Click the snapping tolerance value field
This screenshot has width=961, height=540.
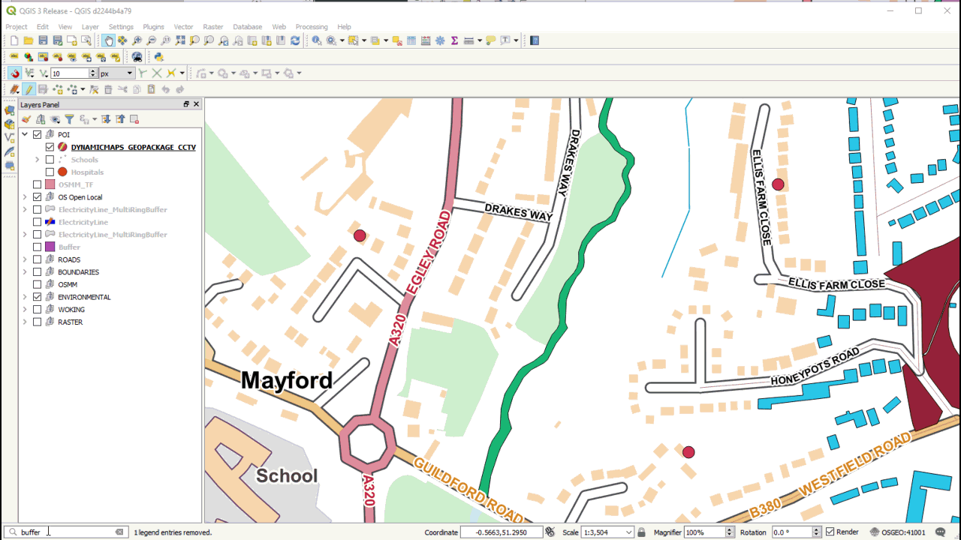tap(70, 73)
